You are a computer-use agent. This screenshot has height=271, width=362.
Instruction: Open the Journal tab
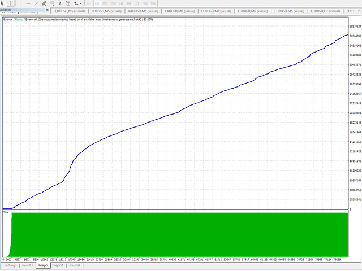click(x=75, y=265)
